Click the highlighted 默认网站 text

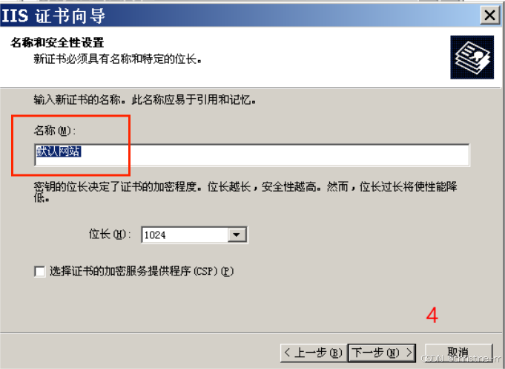(x=59, y=151)
